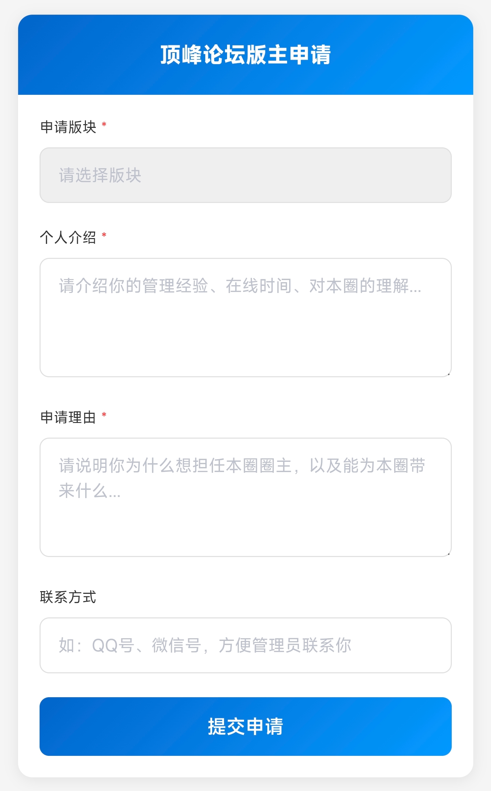491x791 pixels.
Task: Click the 联系方式 field label
Action: [68, 597]
